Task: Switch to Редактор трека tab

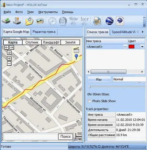Action: [x=44, y=32]
